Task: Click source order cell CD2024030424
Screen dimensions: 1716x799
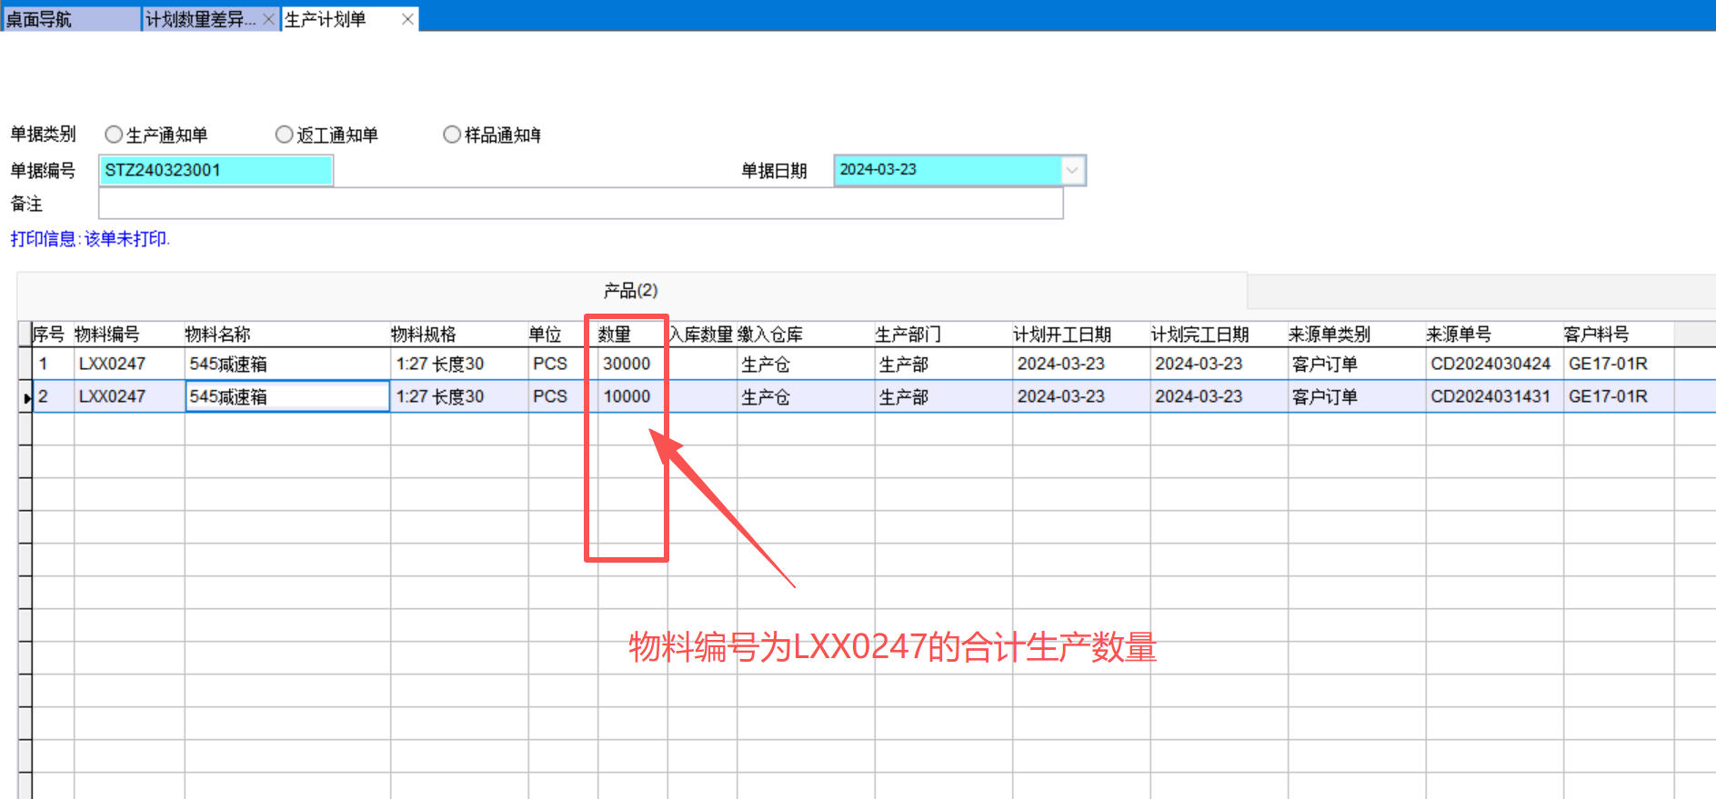Action: (x=1490, y=364)
